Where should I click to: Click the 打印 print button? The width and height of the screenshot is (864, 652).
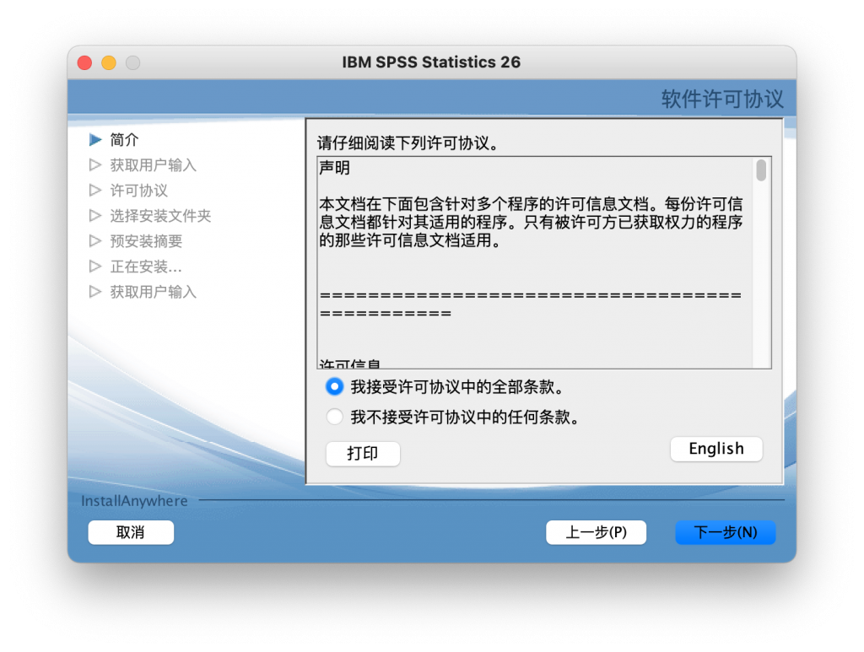click(x=363, y=454)
